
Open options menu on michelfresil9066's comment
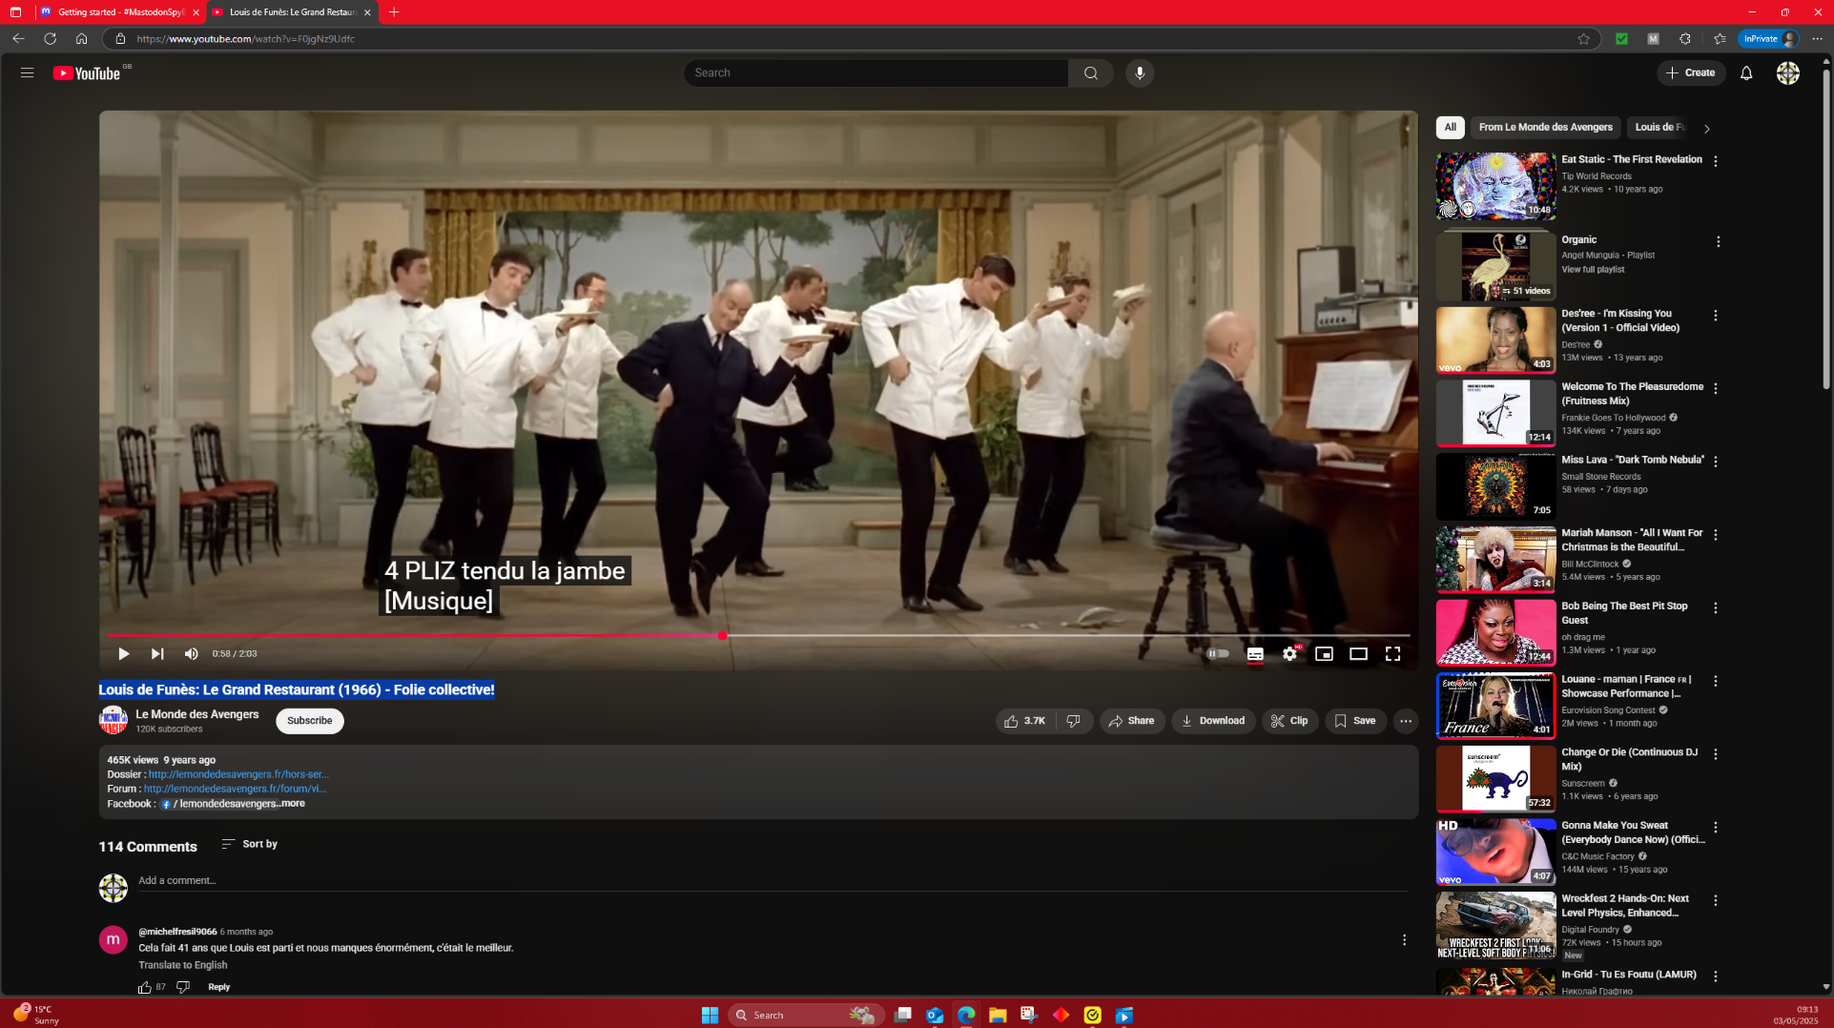point(1404,940)
